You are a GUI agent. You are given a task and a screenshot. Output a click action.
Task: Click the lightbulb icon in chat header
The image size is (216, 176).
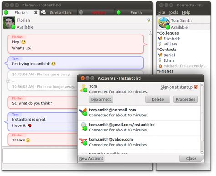149,20
